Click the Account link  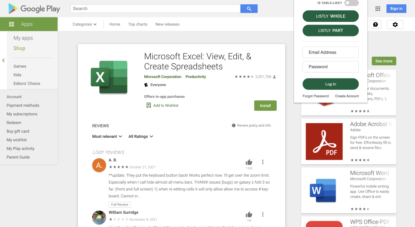point(14,97)
